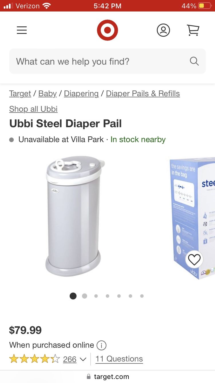This screenshot has height=383, width=215.
Task: Focus the 'What can we help you find?' search field
Action: 107,61
